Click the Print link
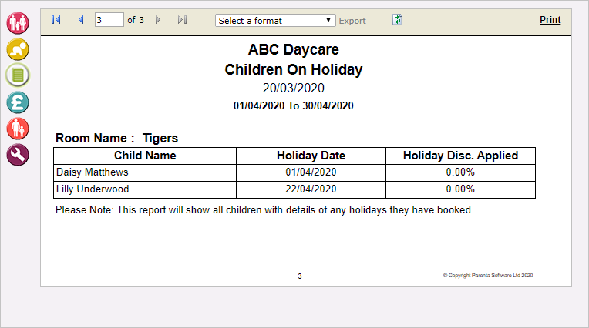 tap(550, 20)
